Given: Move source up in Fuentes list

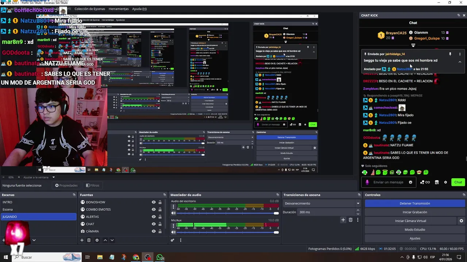Looking at the screenshot, I should [105, 240].
